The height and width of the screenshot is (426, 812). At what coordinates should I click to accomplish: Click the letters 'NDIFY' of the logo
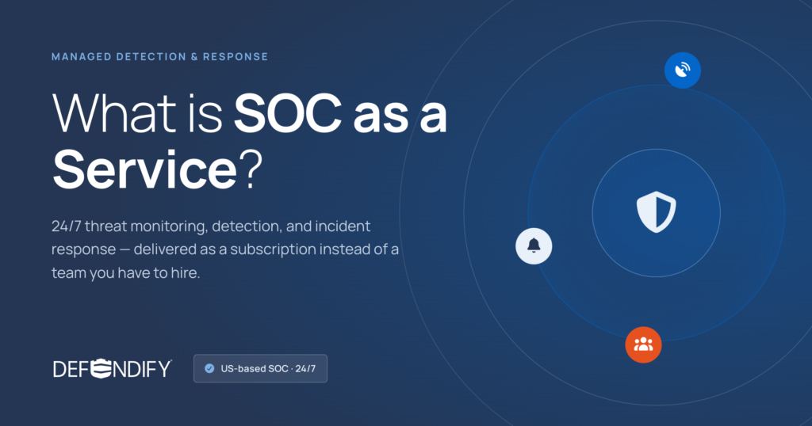coord(142,369)
